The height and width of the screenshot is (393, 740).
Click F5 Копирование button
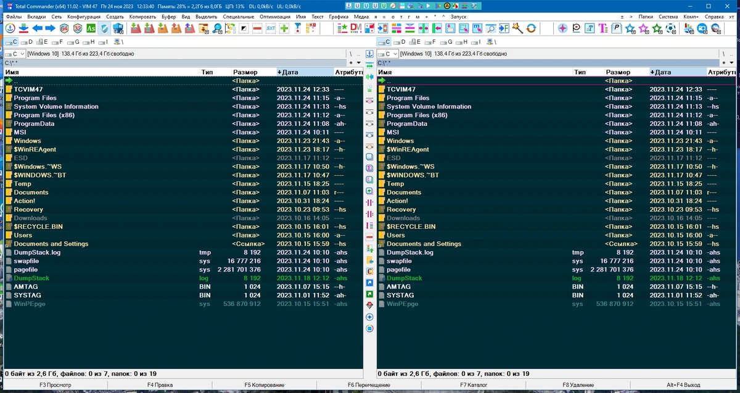click(x=264, y=385)
